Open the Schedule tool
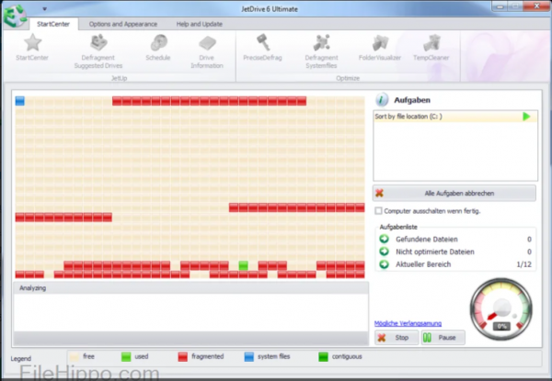Viewport: 552px width, 381px height. [x=158, y=48]
